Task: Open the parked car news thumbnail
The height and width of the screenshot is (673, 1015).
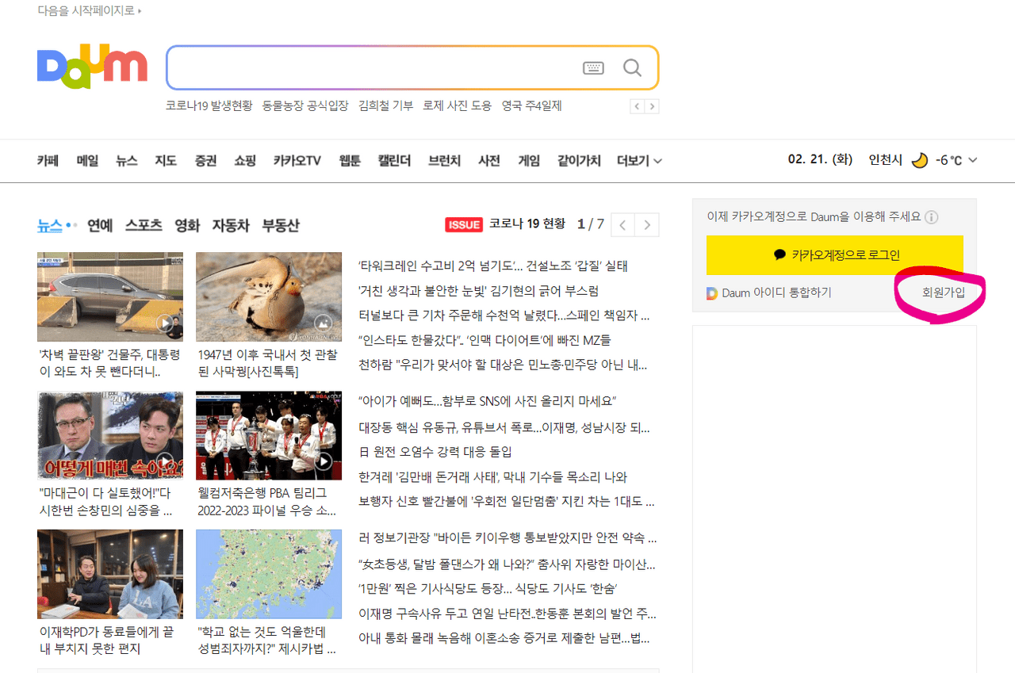Action: click(110, 296)
